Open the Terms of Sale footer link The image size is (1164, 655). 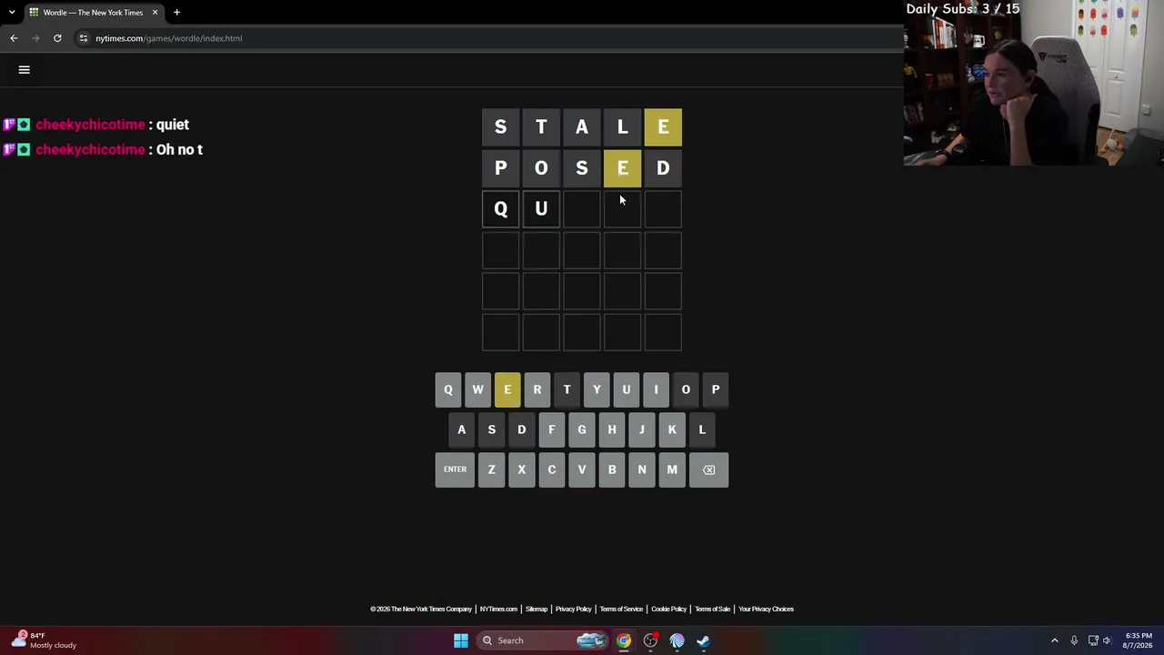pyautogui.click(x=712, y=610)
